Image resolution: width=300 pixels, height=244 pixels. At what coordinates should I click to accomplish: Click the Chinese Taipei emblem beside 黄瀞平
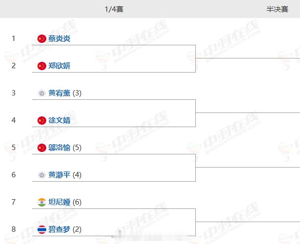42,175
